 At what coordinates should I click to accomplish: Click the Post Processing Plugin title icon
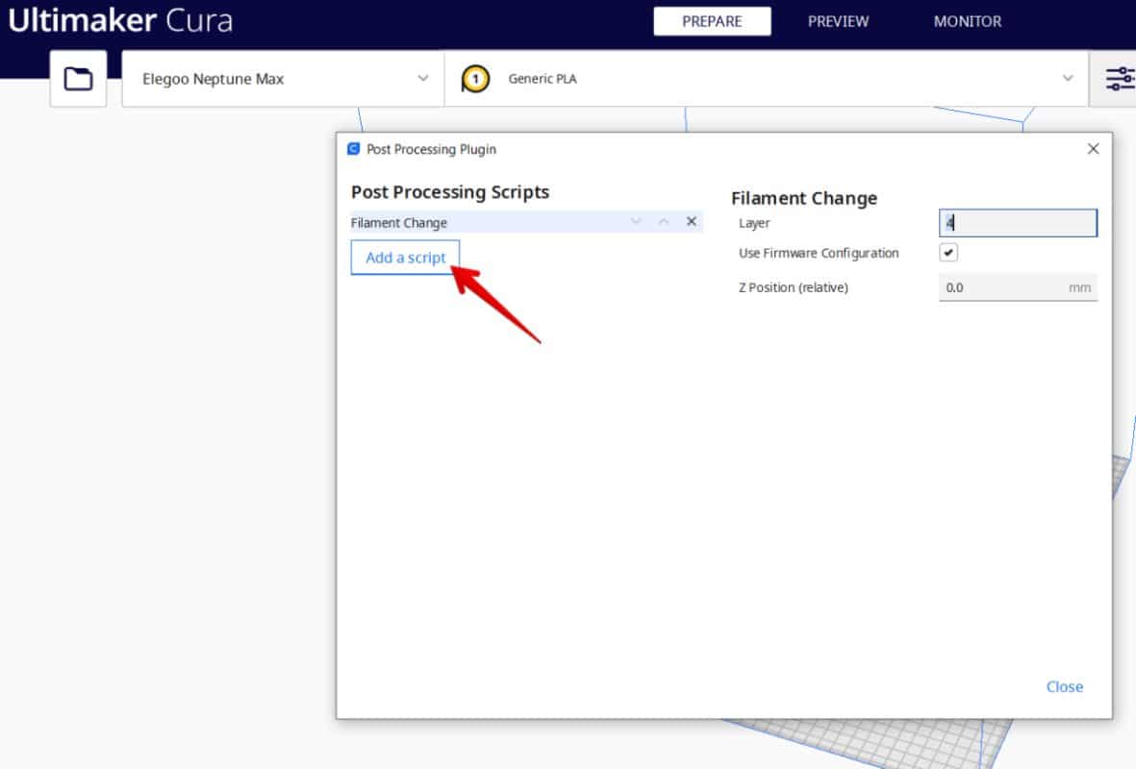click(x=353, y=149)
